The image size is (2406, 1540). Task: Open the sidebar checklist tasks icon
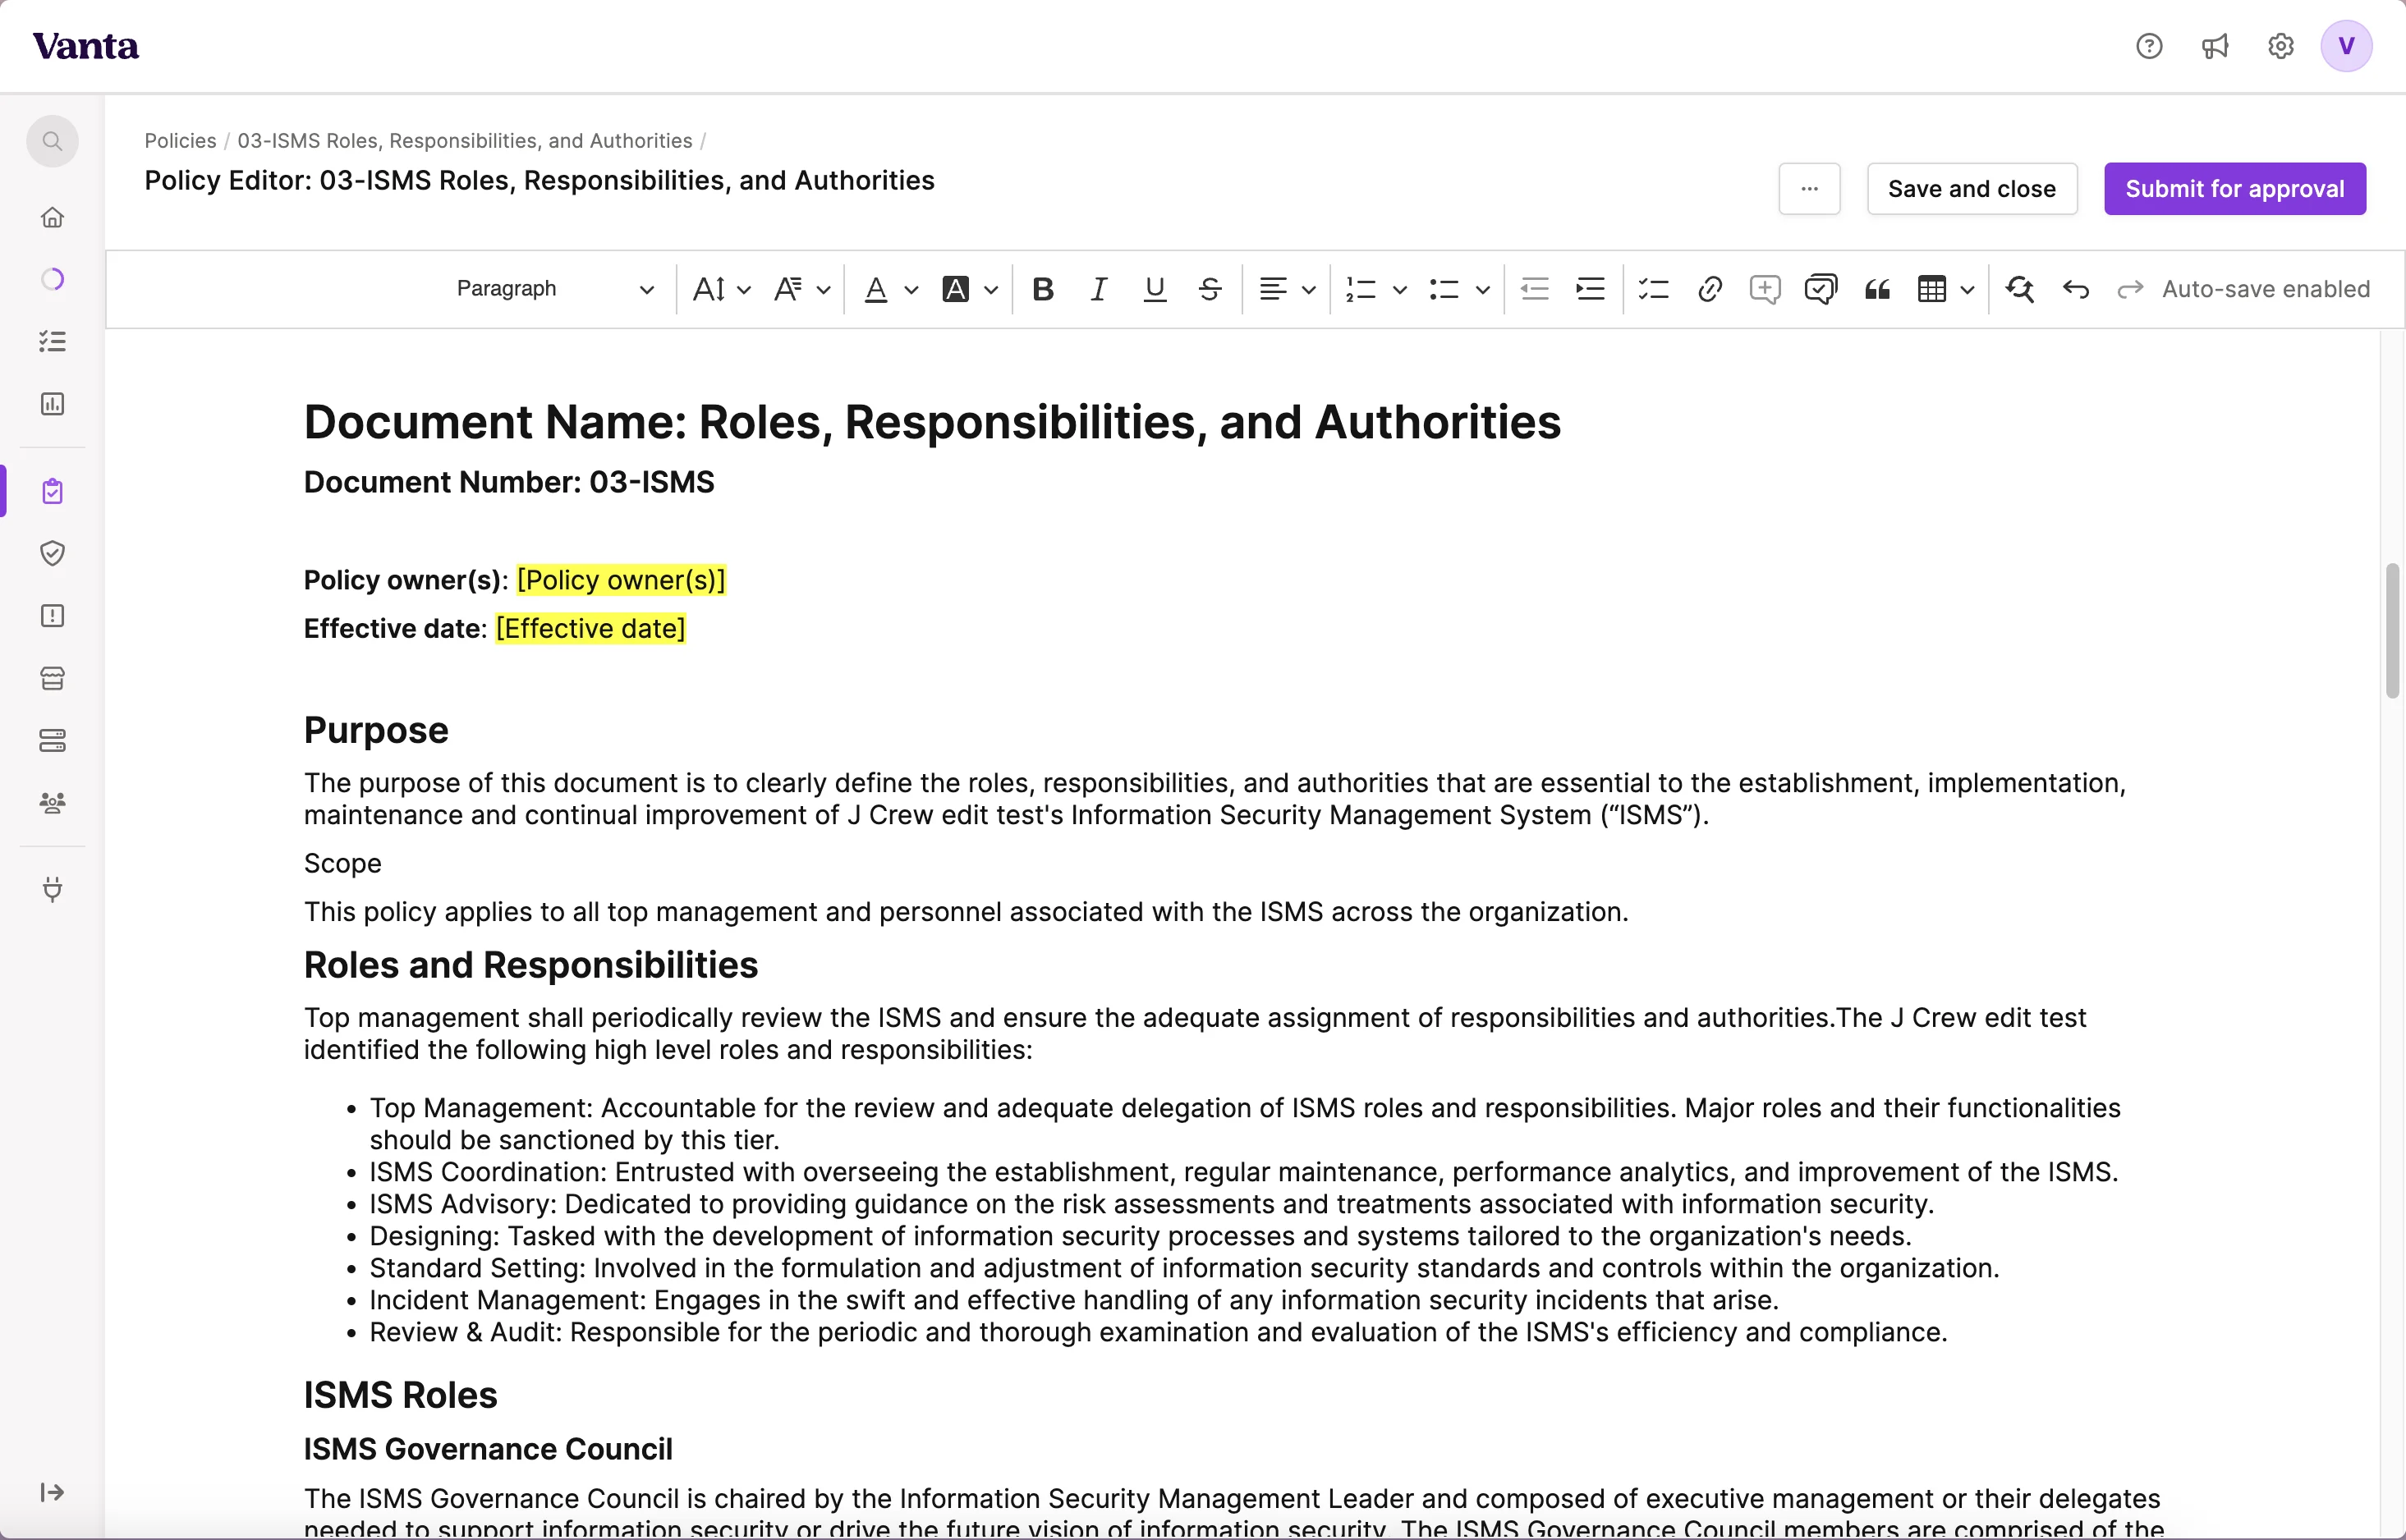coord(52,341)
